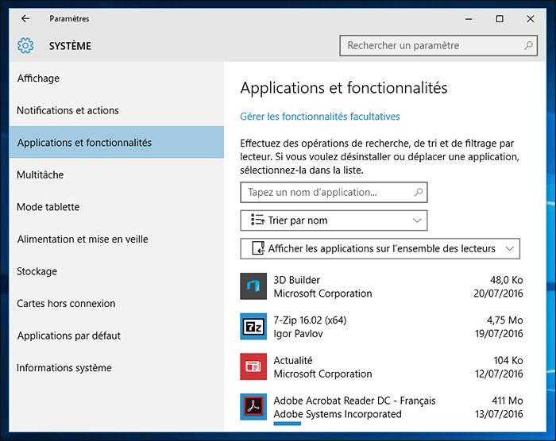Focus the Rechercher un paramètre field
556x441 pixels.
(438, 45)
